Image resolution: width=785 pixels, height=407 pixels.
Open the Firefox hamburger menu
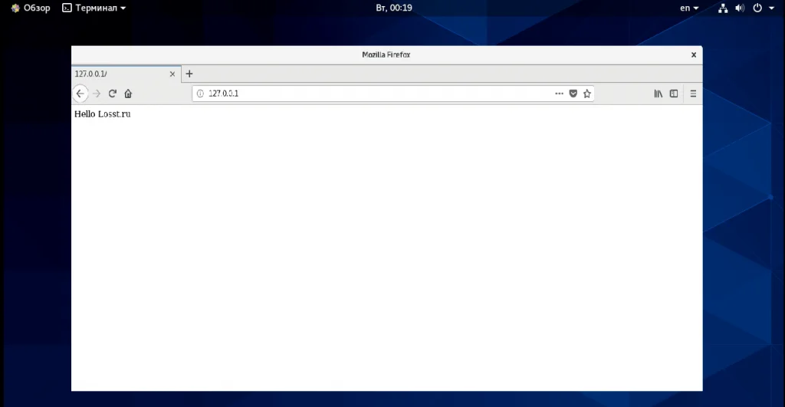[693, 94]
